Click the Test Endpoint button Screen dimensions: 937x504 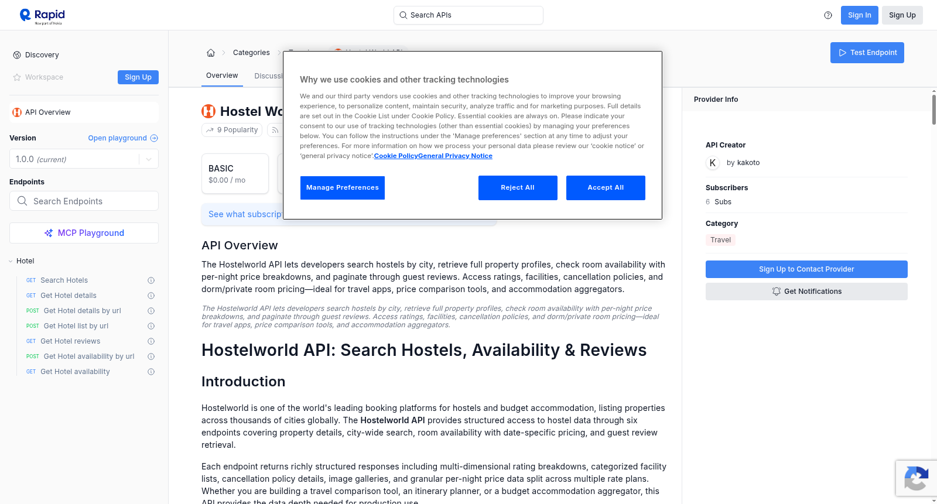(x=867, y=53)
